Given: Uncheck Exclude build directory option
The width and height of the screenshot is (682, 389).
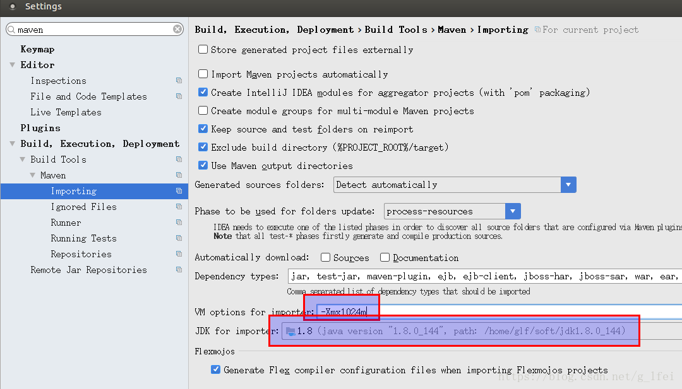Looking at the screenshot, I should point(203,147).
